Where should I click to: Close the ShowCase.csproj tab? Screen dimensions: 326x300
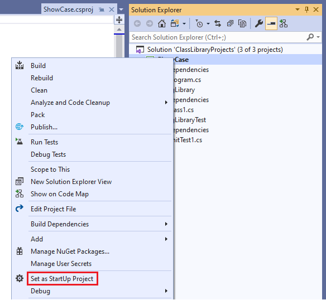pyautogui.click(x=112, y=9)
